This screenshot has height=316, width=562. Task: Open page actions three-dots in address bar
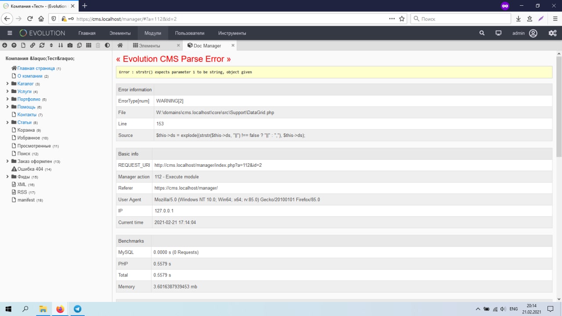click(392, 19)
